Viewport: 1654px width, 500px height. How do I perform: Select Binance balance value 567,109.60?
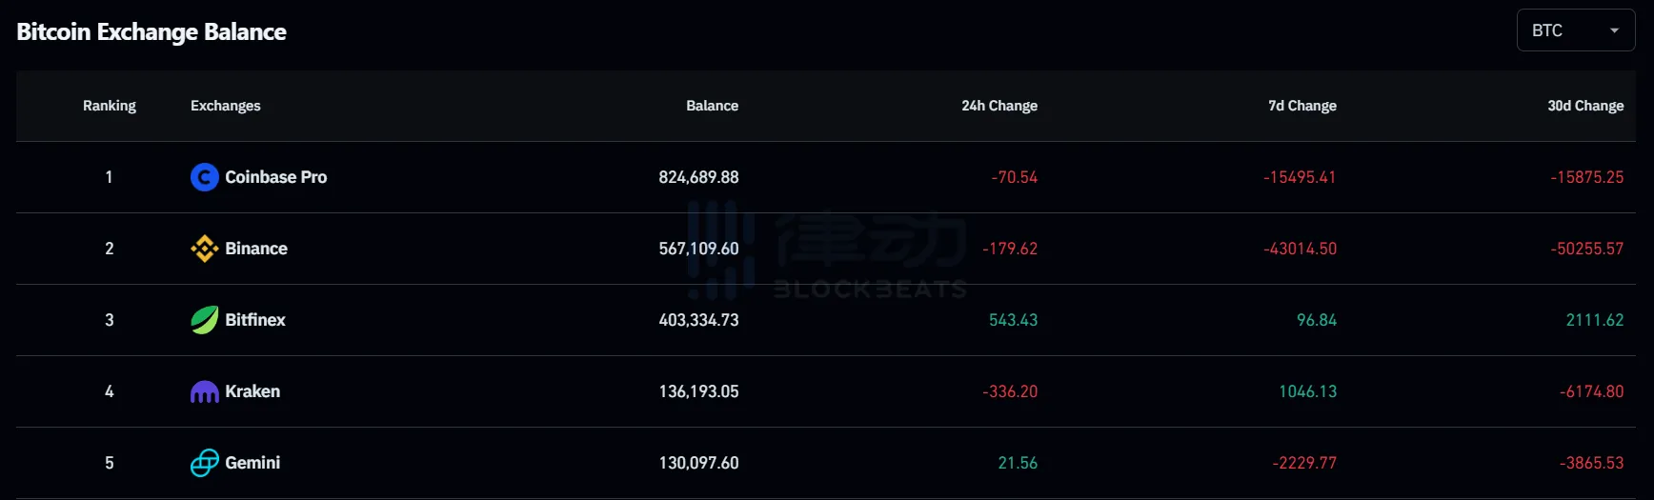(x=698, y=249)
